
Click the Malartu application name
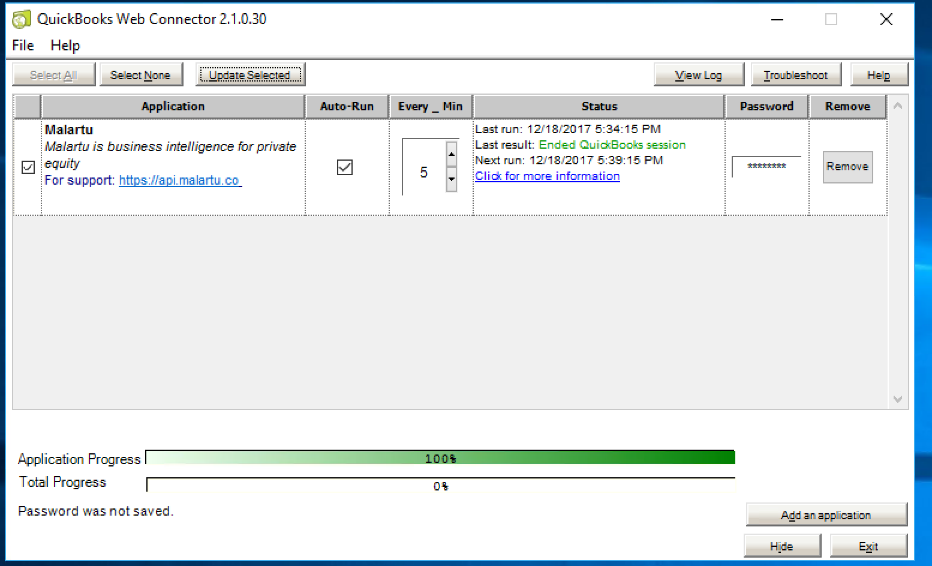click(x=69, y=130)
